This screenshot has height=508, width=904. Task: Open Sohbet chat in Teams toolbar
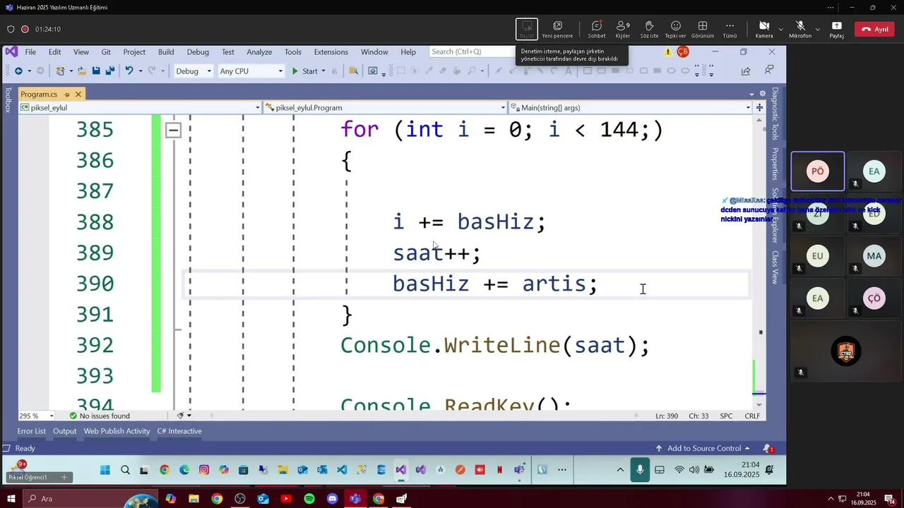coord(597,29)
